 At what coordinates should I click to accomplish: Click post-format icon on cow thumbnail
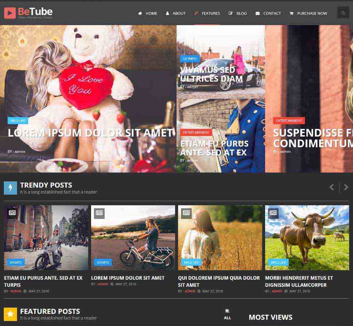273,213
